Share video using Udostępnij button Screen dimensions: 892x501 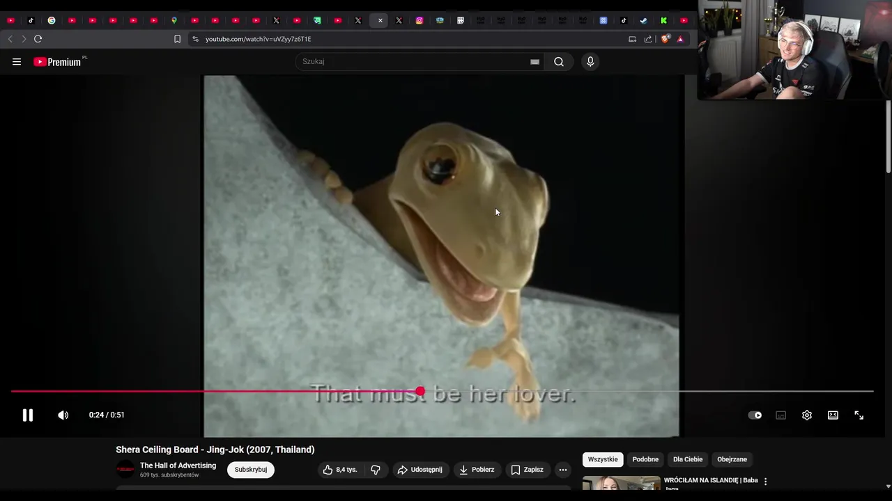[x=420, y=470]
